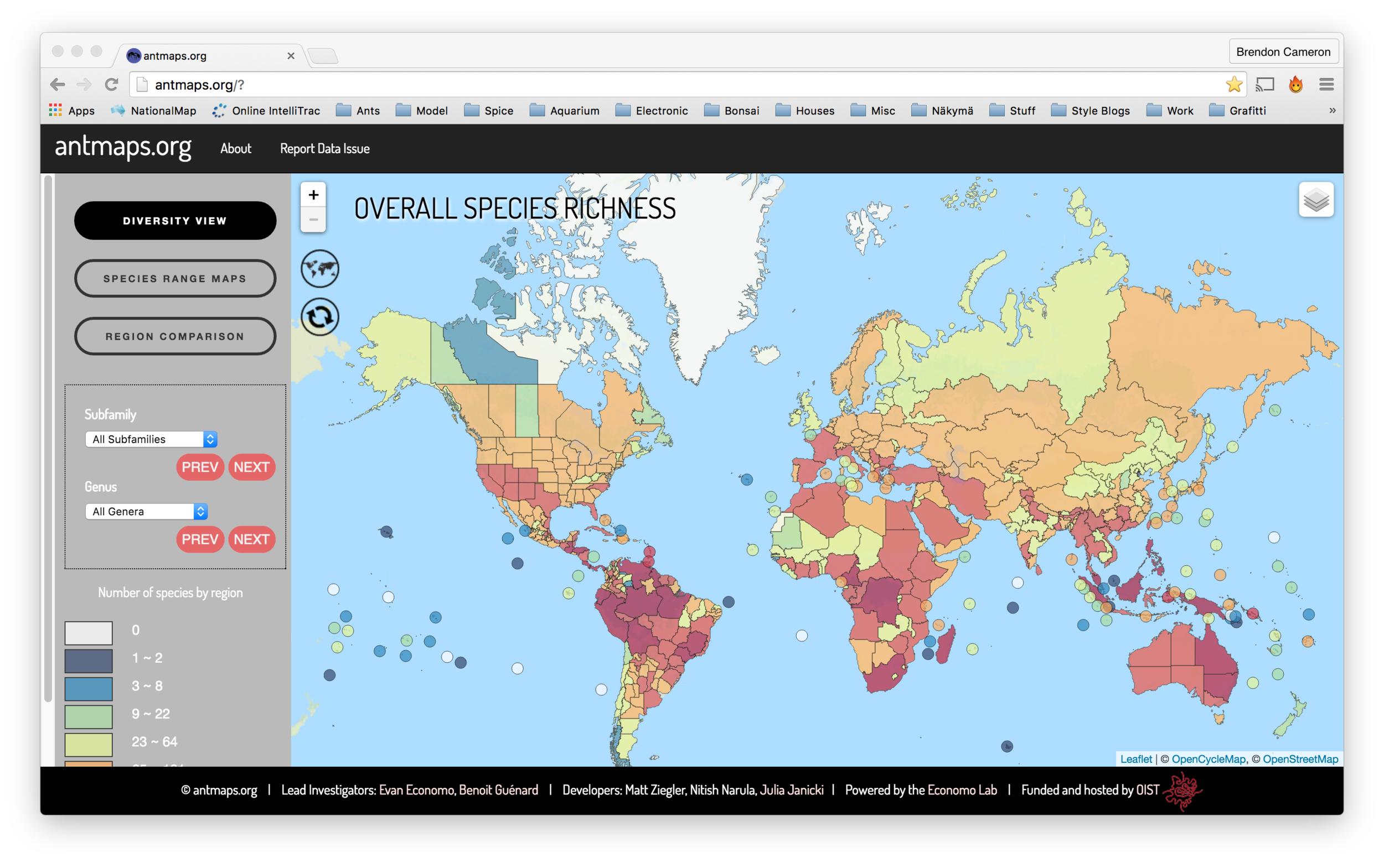Click NEXT under the Genus selector

251,539
